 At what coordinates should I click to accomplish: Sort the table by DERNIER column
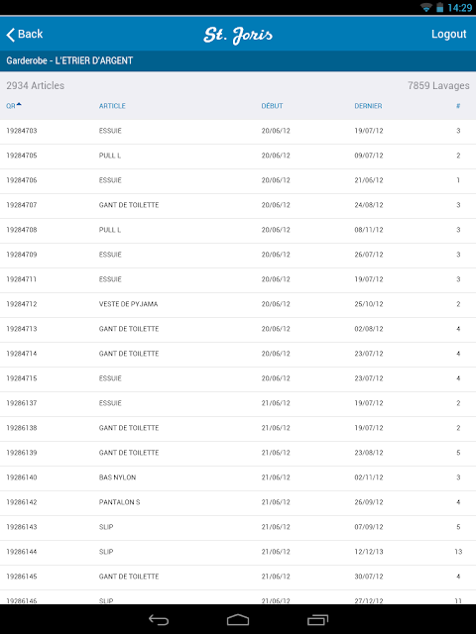point(368,106)
